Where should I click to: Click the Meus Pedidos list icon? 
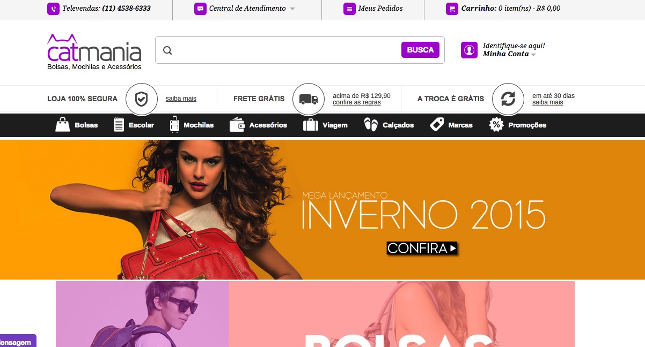point(349,9)
